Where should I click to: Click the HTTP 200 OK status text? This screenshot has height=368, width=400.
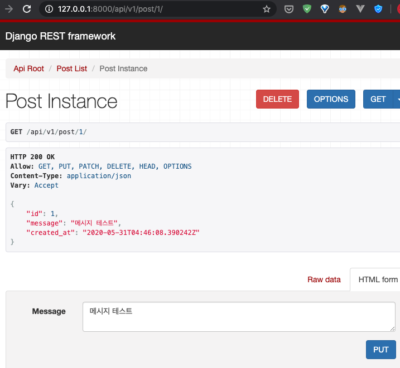(32, 157)
